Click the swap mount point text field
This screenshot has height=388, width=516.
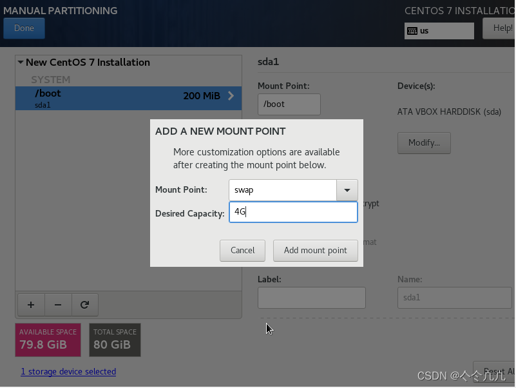(x=283, y=190)
